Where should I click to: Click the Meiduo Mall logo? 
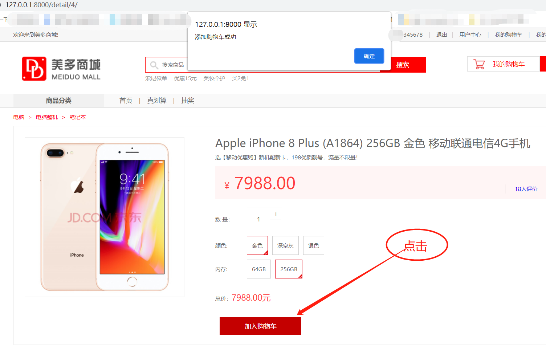[61, 69]
